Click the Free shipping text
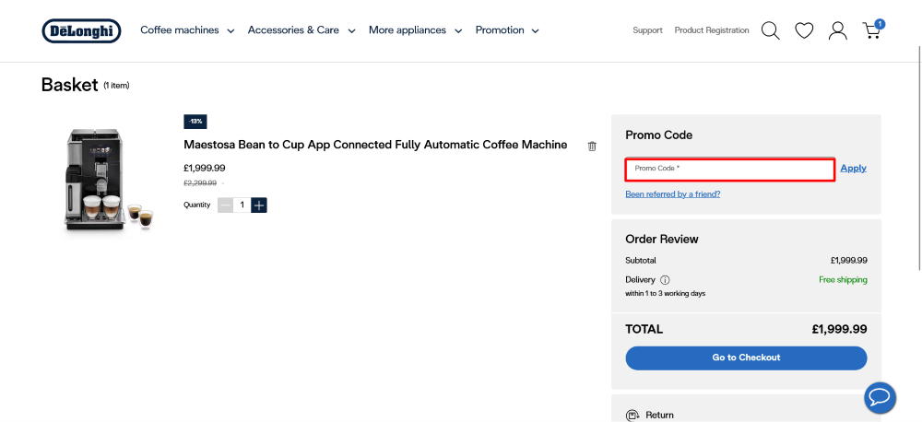This screenshot has height=422, width=922. pos(843,280)
